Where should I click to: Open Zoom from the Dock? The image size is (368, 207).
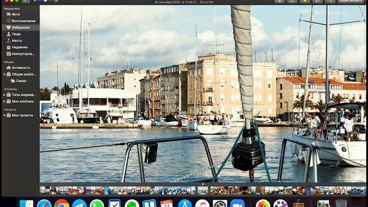pyautogui.click(x=237, y=204)
